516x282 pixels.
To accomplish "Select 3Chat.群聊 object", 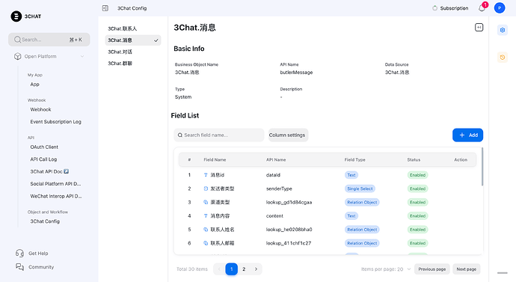I will tap(133, 63).
